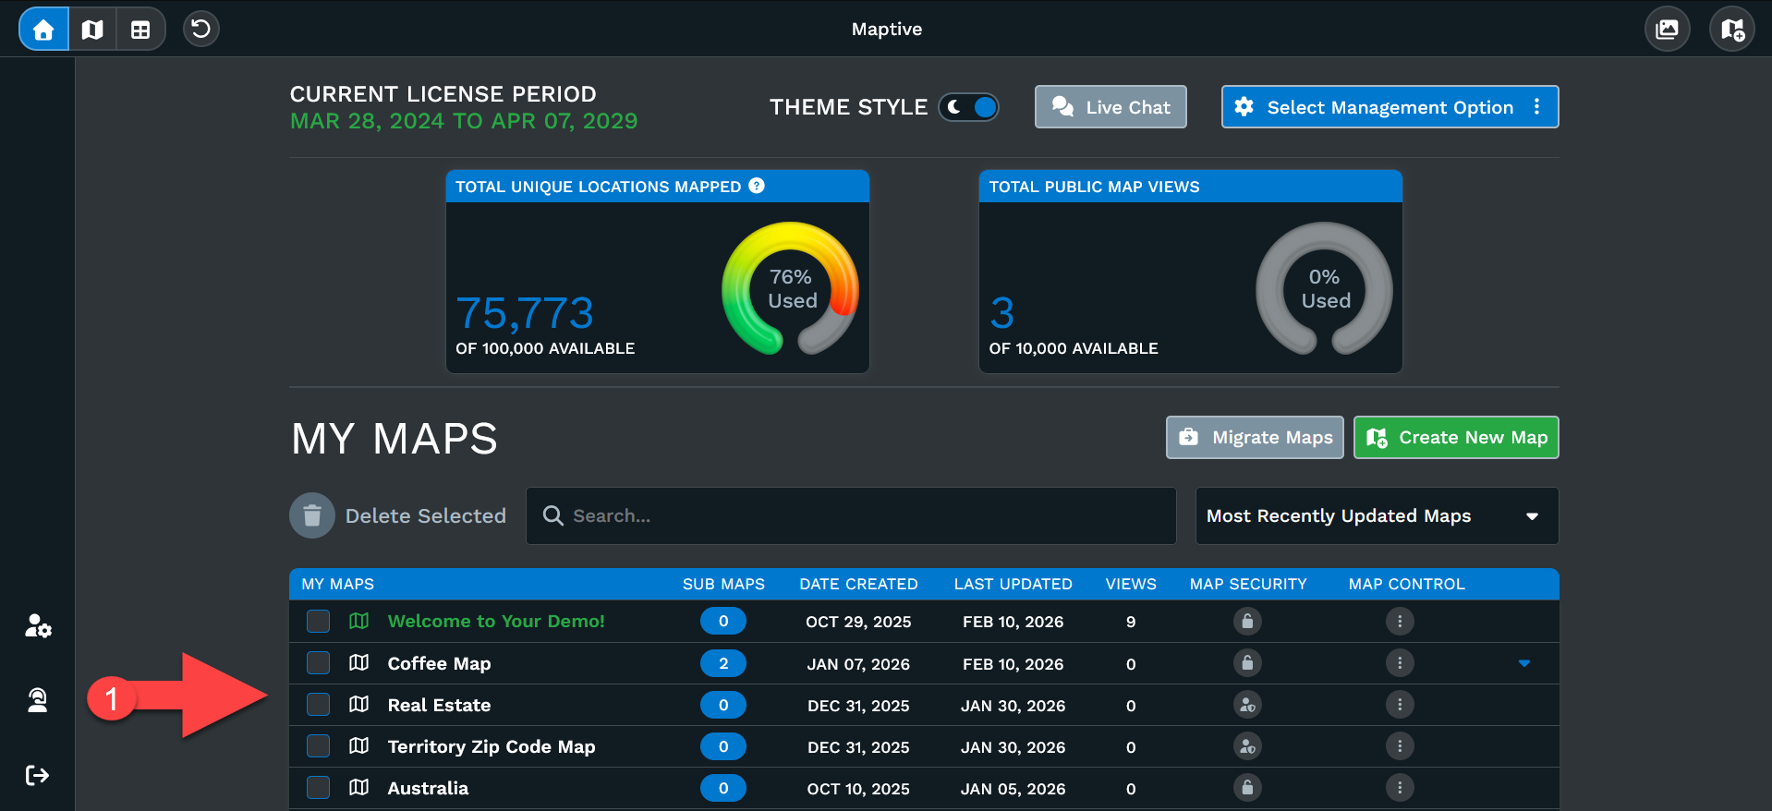This screenshot has height=811, width=1772.
Task: Check the Welcome to Your Demo checkbox
Action: coord(319,621)
